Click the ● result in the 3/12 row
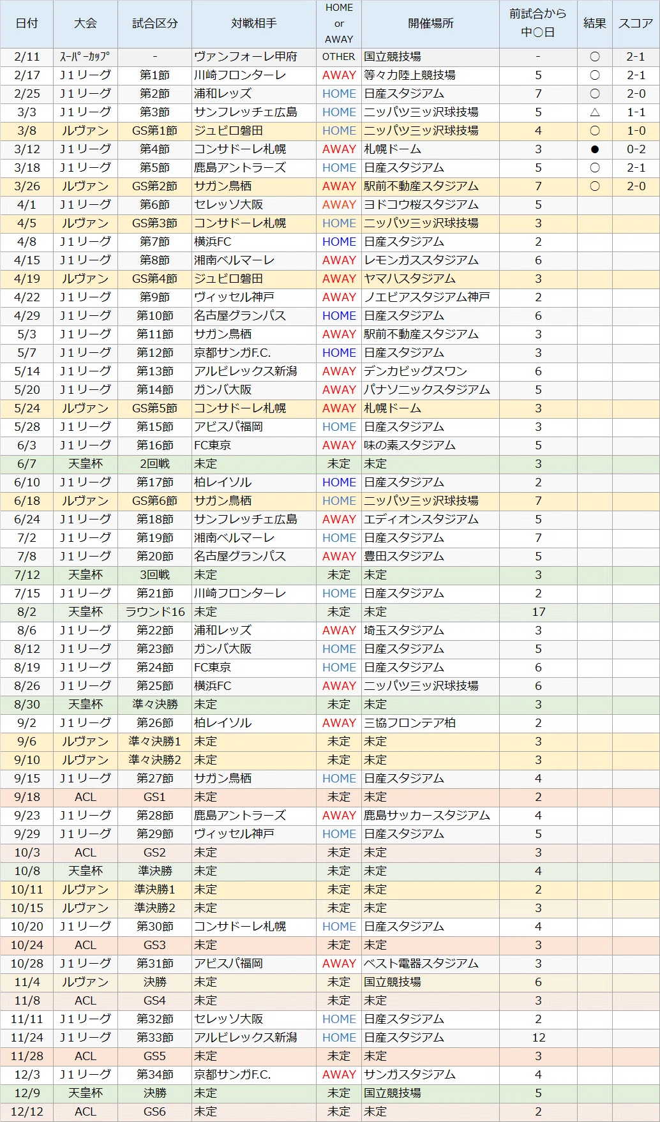This screenshot has height=1122, width=660. pos(594,149)
